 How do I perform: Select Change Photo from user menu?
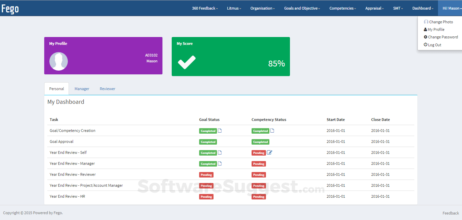point(441,22)
